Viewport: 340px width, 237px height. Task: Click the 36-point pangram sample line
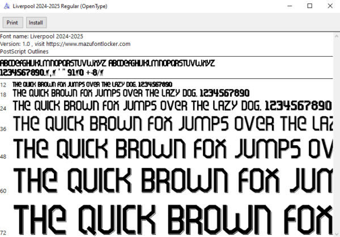pyautogui.click(x=173, y=124)
